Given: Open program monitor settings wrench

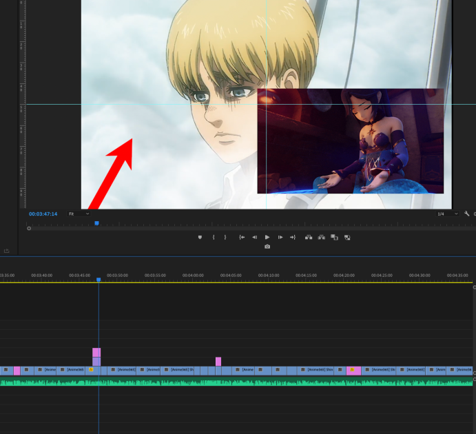Looking at the screenshot, I should tap(467, 214).
